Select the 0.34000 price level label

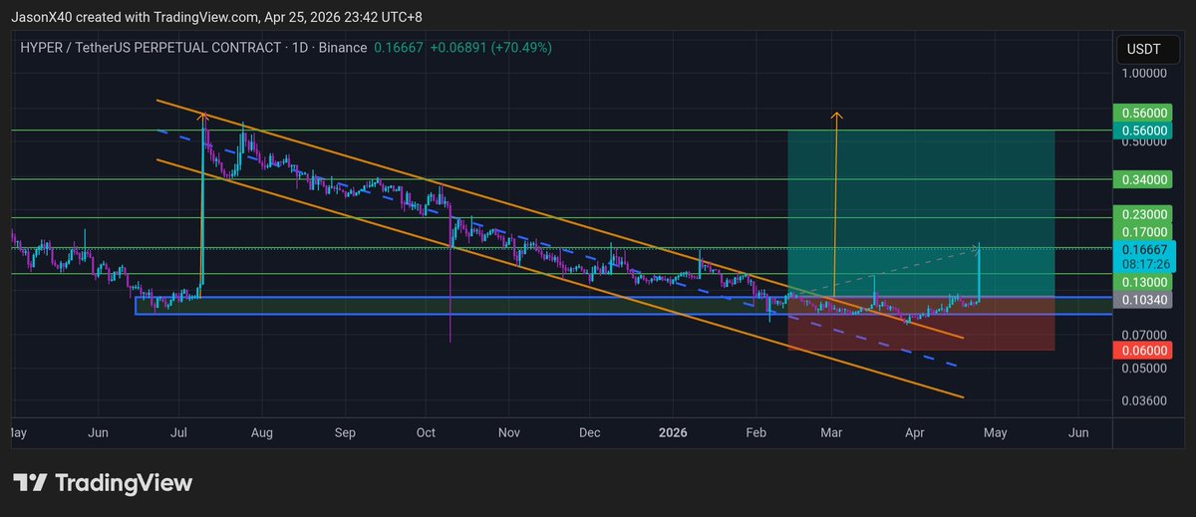[1143, 179]
